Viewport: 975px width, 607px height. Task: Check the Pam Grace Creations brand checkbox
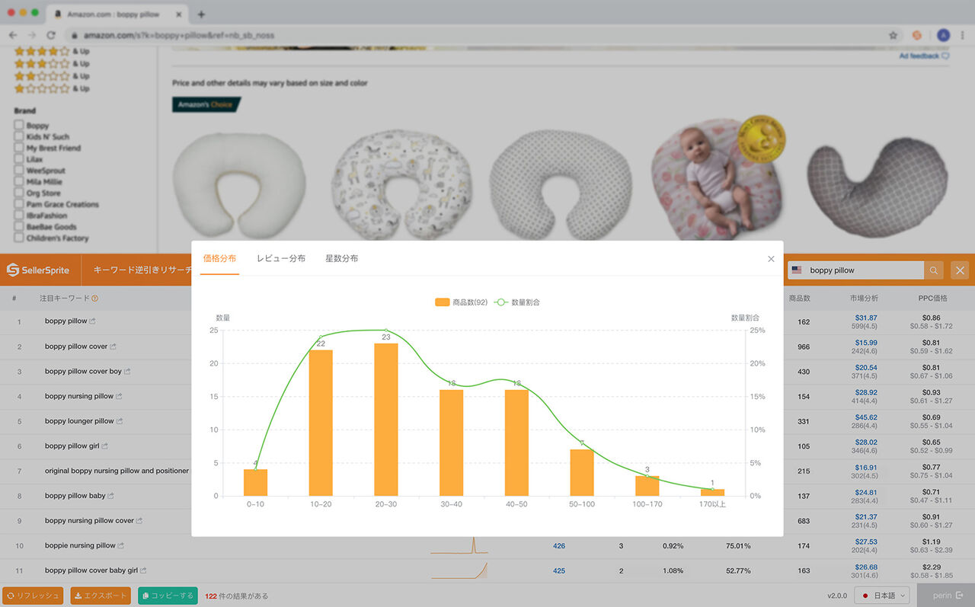(19, 205)
